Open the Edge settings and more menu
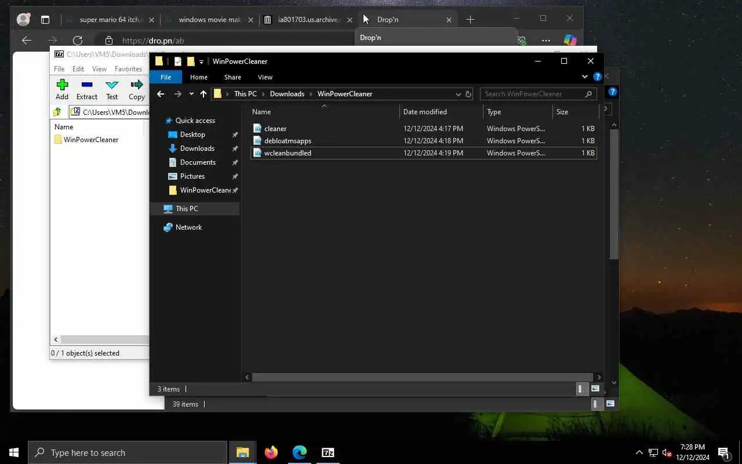 point(546,41)
